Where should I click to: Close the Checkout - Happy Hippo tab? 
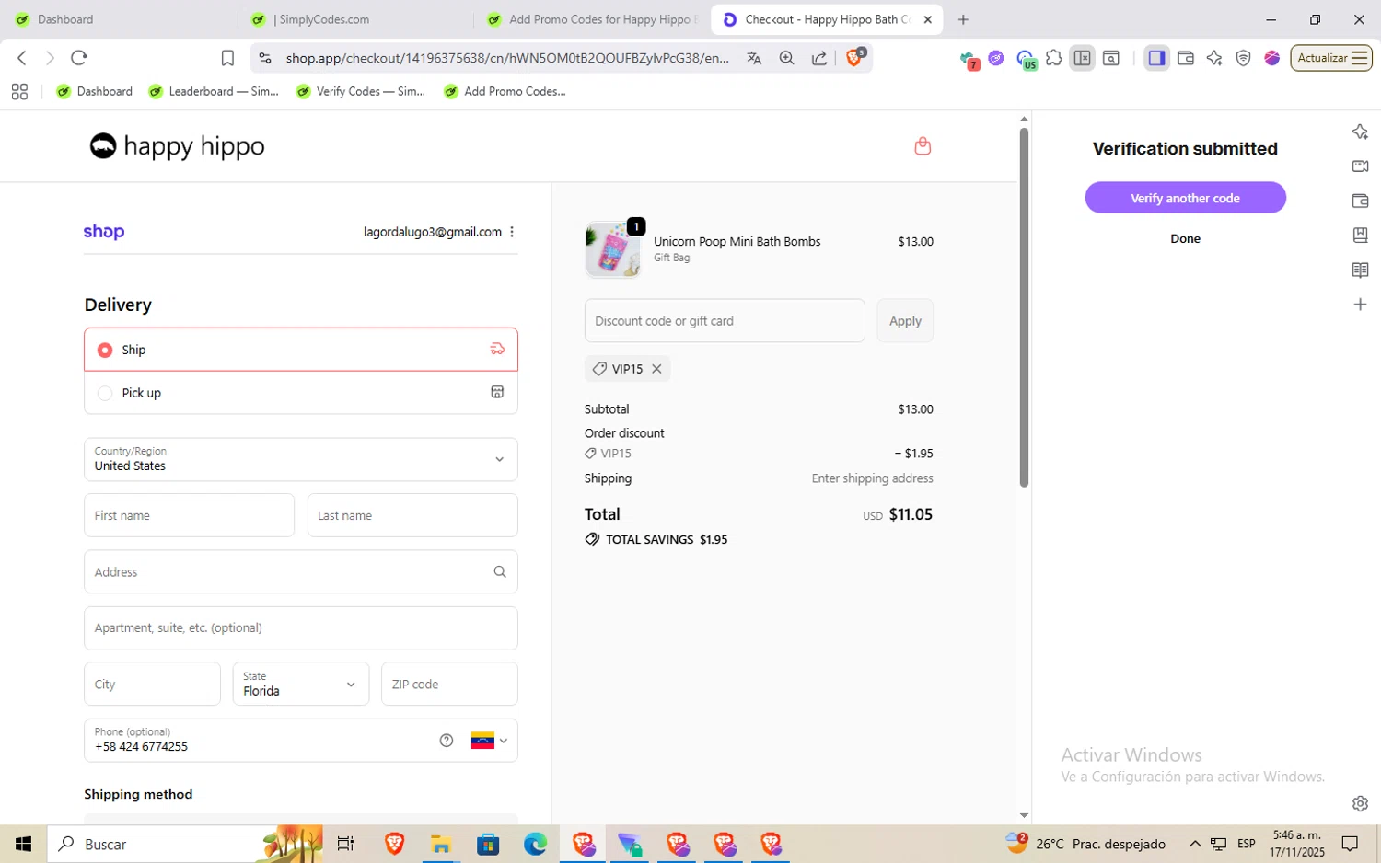click(928, 19)
